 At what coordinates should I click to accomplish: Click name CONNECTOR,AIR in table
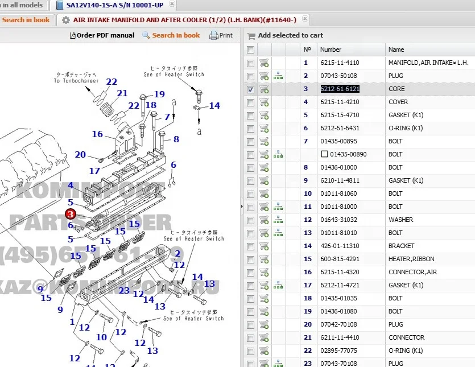412,272
